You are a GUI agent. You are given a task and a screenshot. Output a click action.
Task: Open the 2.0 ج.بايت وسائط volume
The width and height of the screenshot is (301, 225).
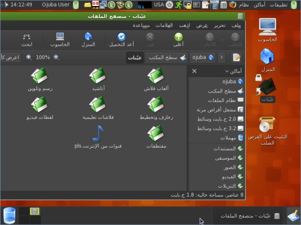[216, 119]
